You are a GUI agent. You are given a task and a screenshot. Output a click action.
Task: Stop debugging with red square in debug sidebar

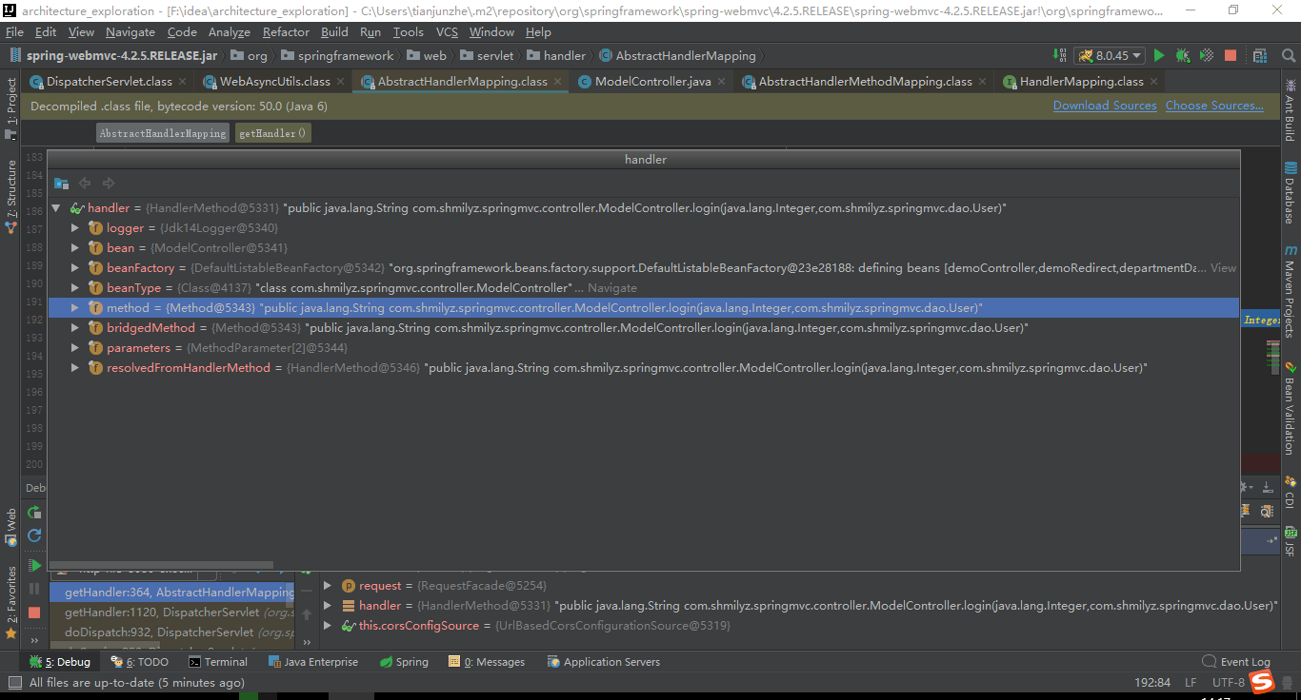pyautogui.click(x=34, y=612)
